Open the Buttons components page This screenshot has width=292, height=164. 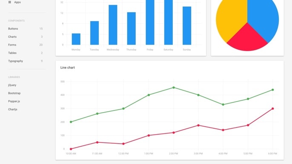(x=13, y=28)
